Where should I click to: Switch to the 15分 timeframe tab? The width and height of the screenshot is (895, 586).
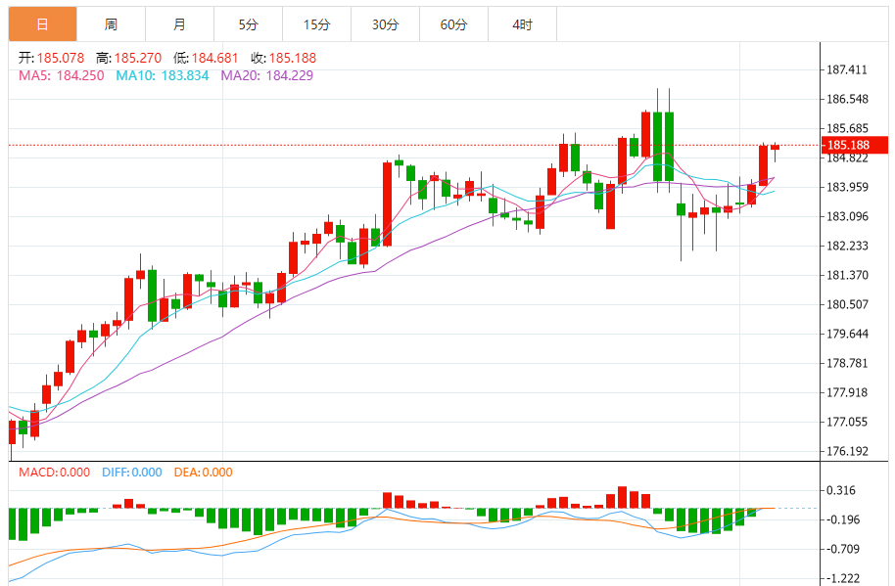(316, 24)
